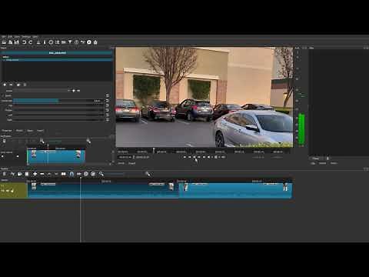The width and height of the screenshot is (369, 277).
Task: Click the player scrub bar playhead marker
Action: [154, 150]
